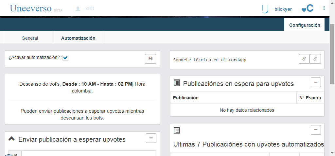
Task: Click the Uneeverso logo
Action: (31, 8)
